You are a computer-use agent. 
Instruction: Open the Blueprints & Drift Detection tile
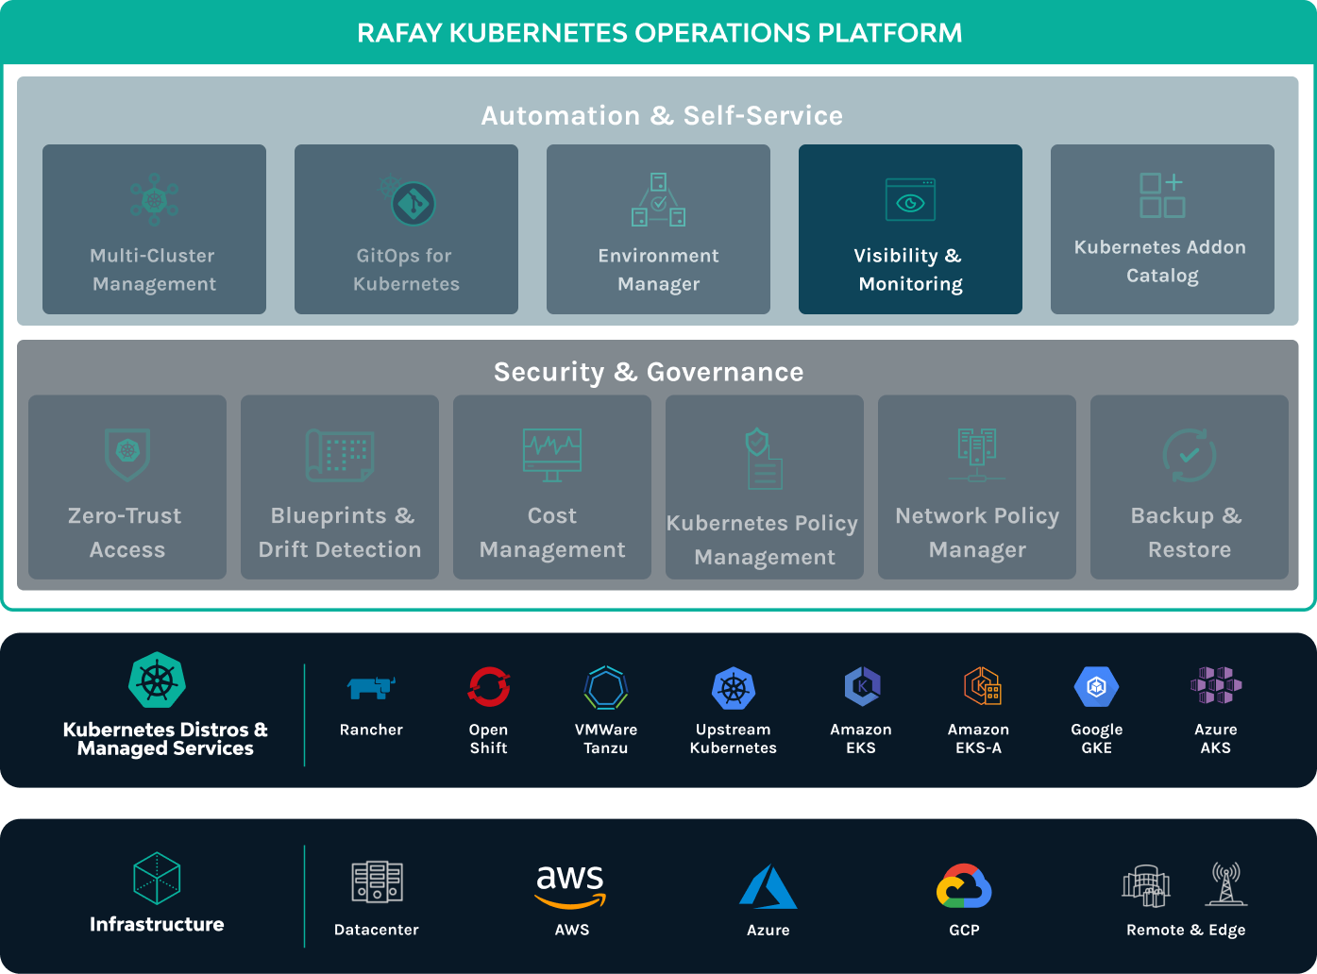tap(340, 487)
